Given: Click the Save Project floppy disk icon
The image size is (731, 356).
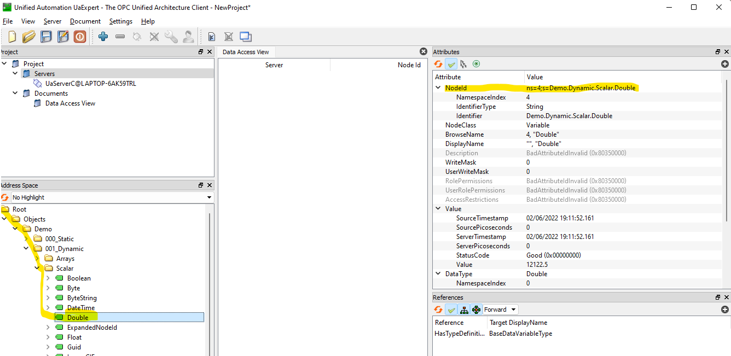Looking at the screenshot, I should (x=47, y=37).
